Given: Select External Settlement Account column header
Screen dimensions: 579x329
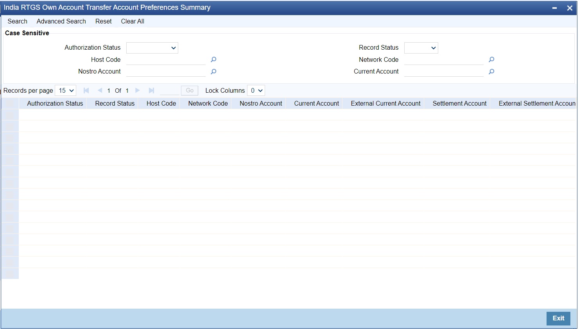Looking at the screenshot, I should pos(537,103).
